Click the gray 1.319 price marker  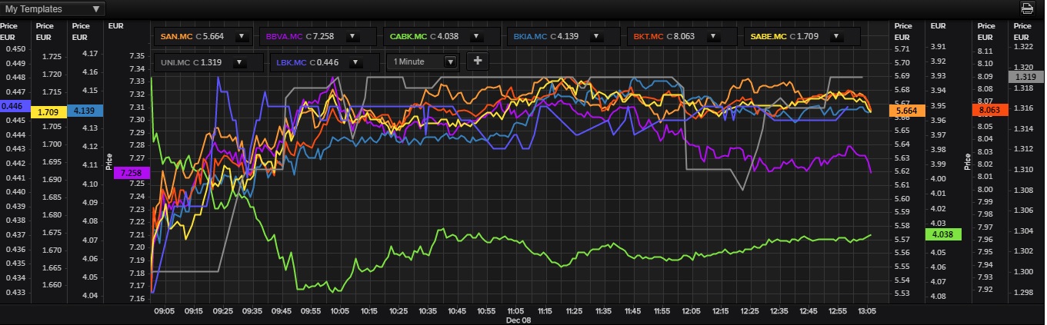(1025, 77)
